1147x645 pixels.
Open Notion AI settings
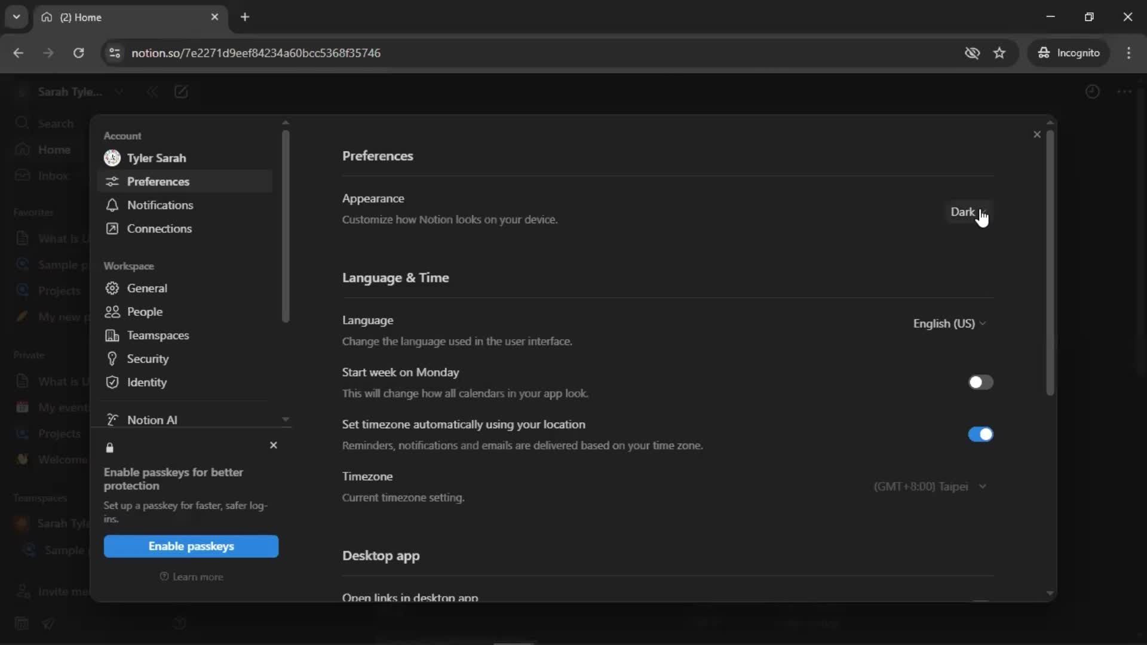tap(185, 420)
